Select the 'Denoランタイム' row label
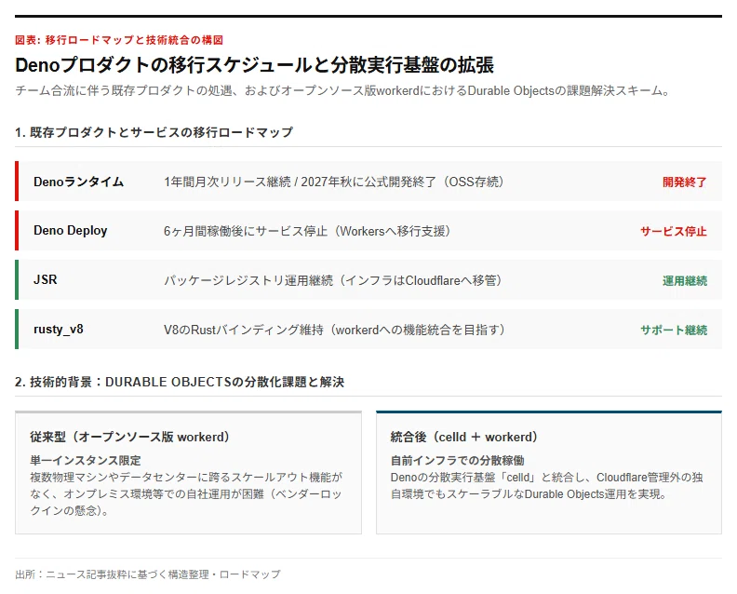The image size is (737, 594). (78, 182)
